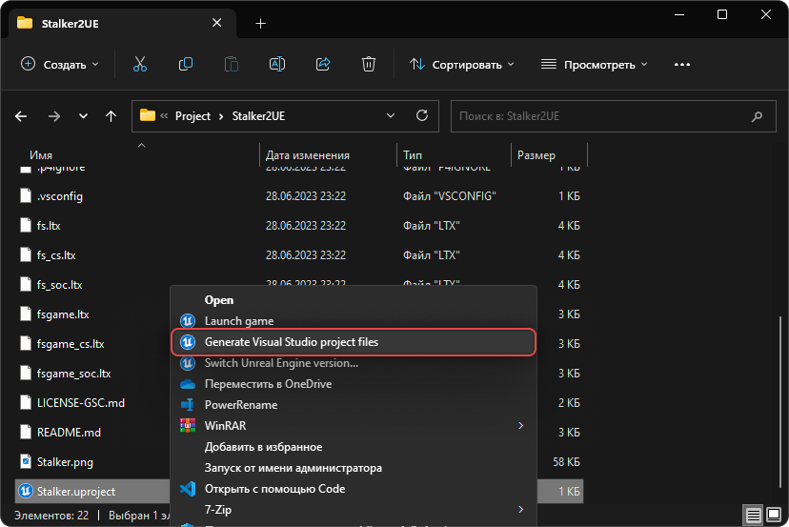Click the Stalker.uproject file name
The image size is (789, 527).
click(76, 492)
